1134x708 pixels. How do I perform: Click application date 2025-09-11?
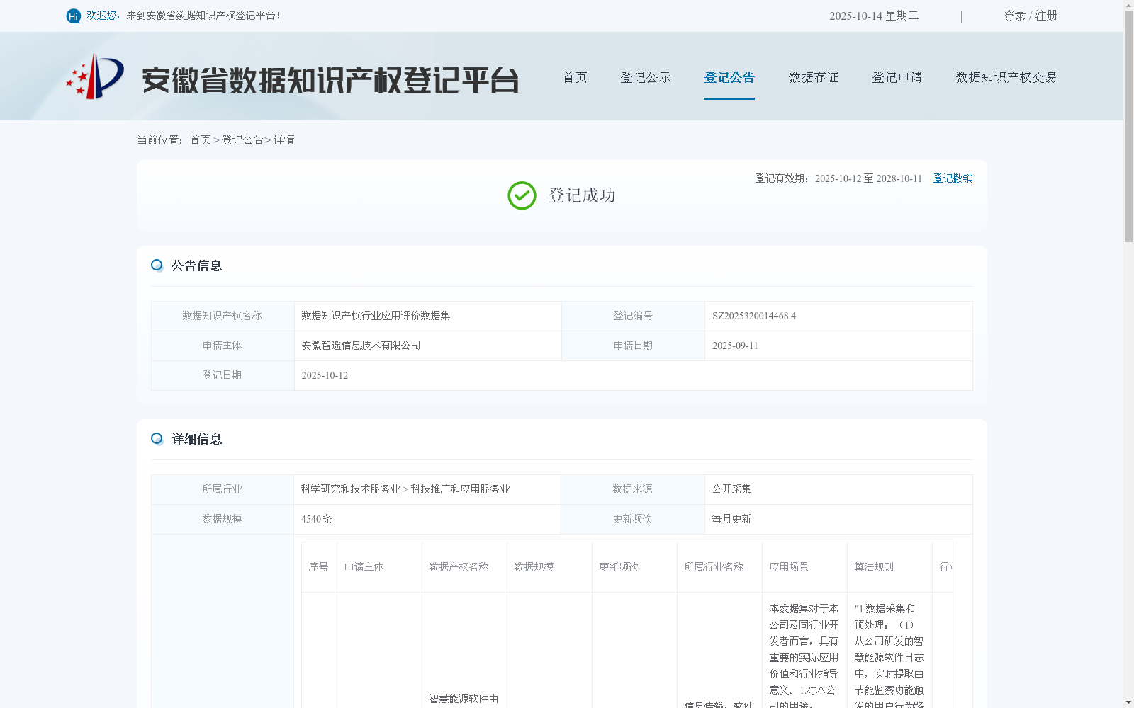[x=735, y=346]
